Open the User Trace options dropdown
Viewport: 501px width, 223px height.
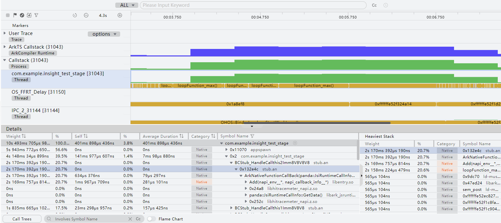pos(104,34)
